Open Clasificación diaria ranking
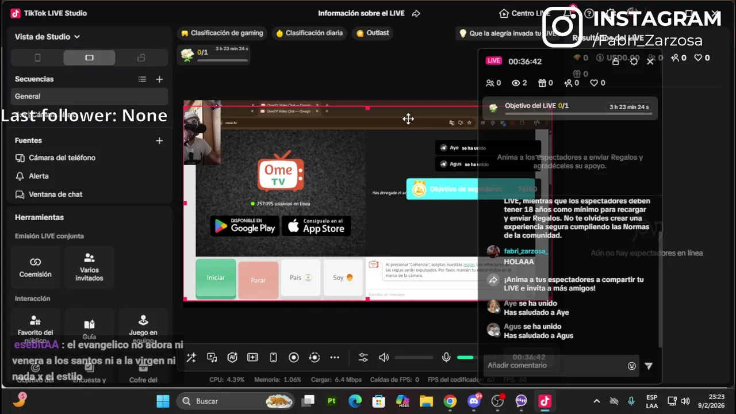Viewport: 736px width, 414px height. 309,33
